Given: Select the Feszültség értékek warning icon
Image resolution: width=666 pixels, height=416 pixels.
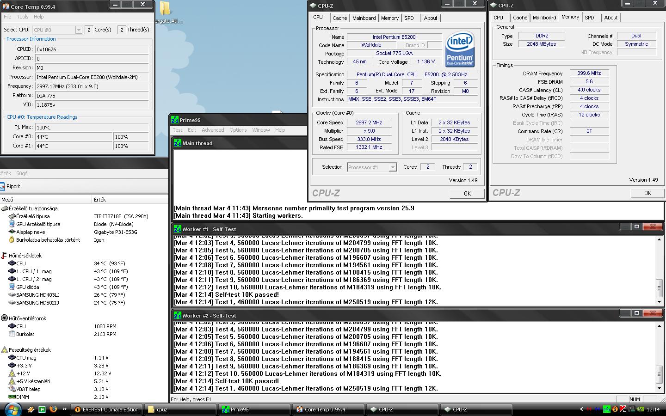Looking at the screenshot, I should coord(4,350).
